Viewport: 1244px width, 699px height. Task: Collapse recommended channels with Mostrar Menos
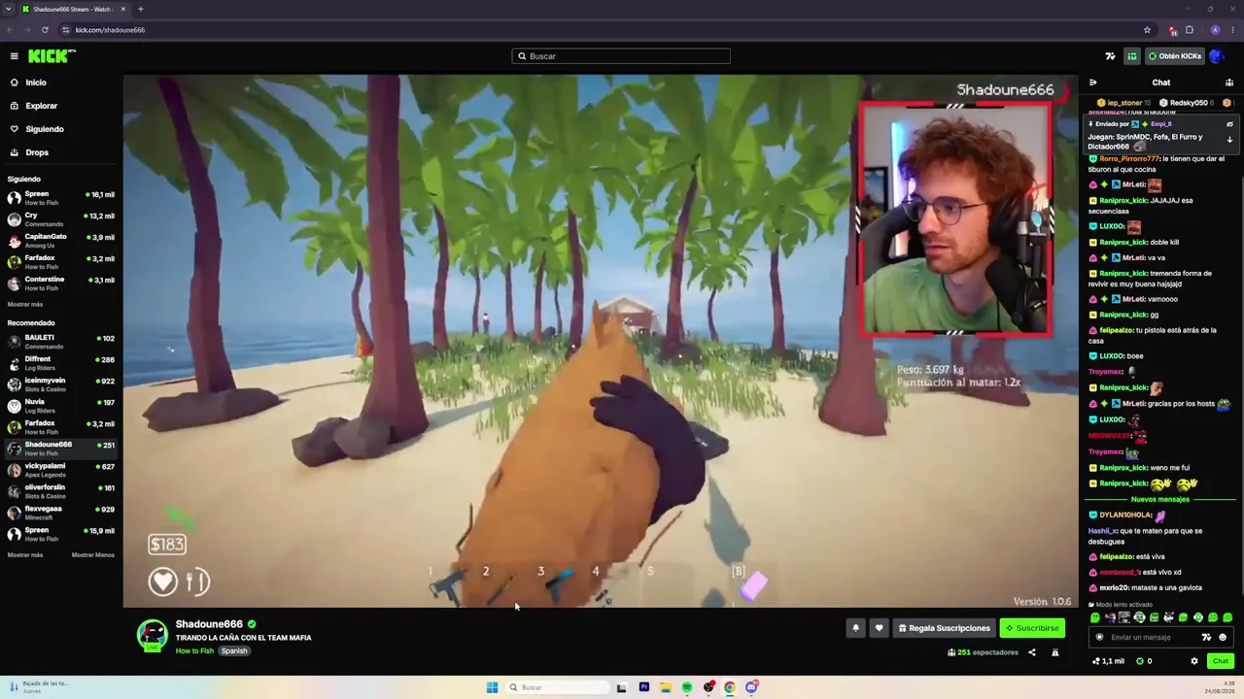(93, 555)
